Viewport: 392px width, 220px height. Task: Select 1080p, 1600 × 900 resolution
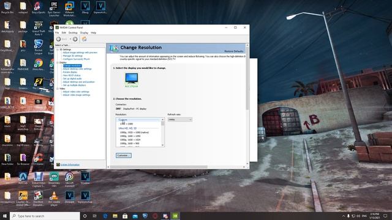pos(129,144)
